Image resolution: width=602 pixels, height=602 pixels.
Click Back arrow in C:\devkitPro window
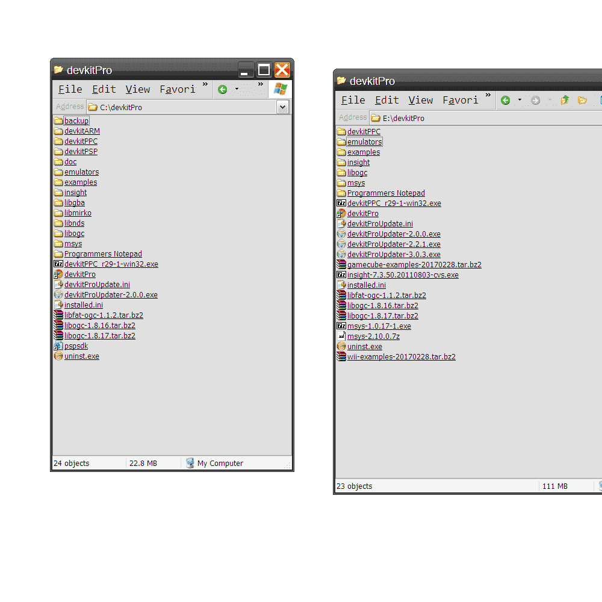[222, 90]
